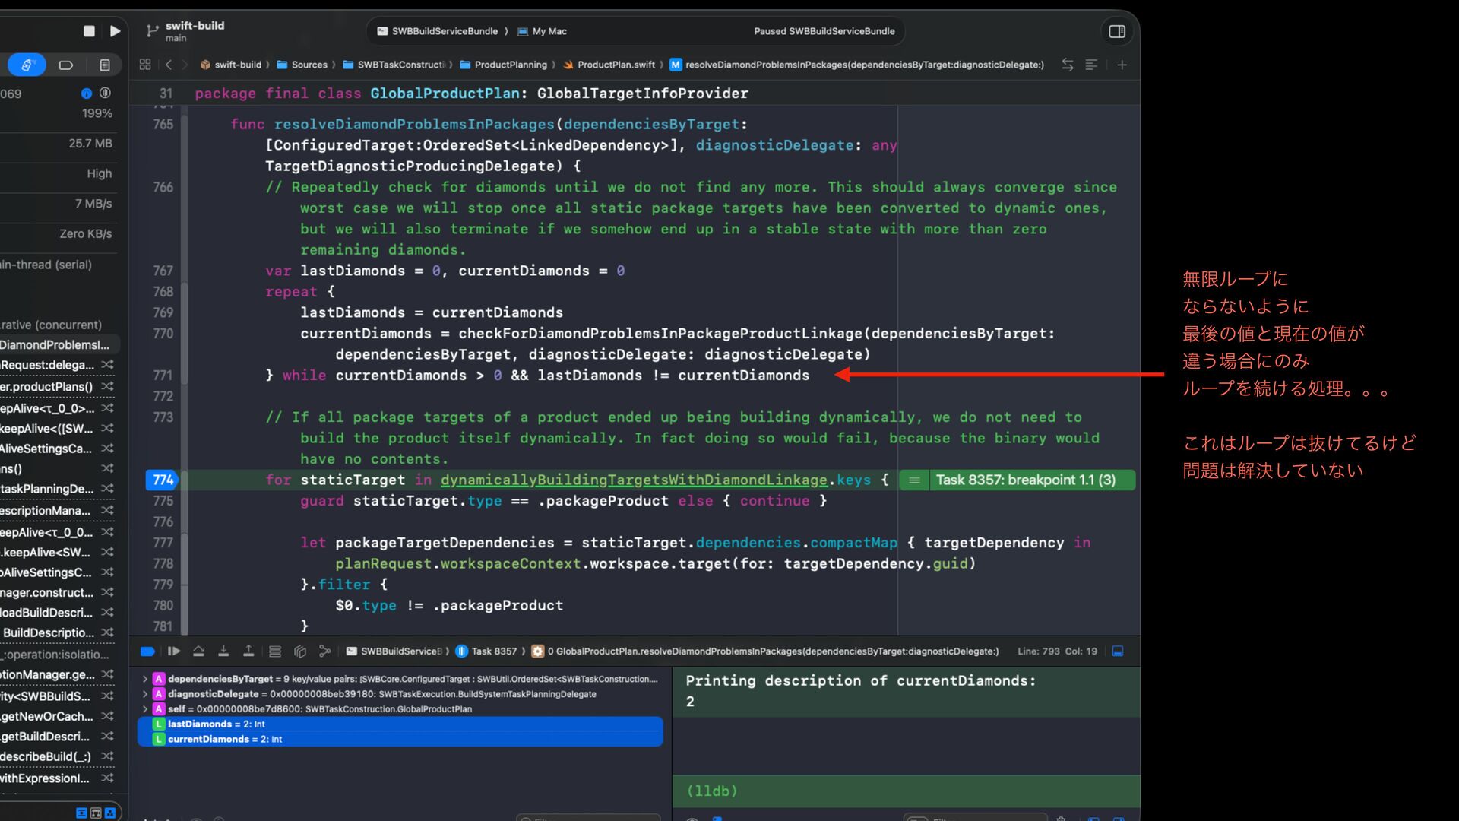Expand the diagnosticDelegate variable
1459x821 pixels.
(145, 694)
